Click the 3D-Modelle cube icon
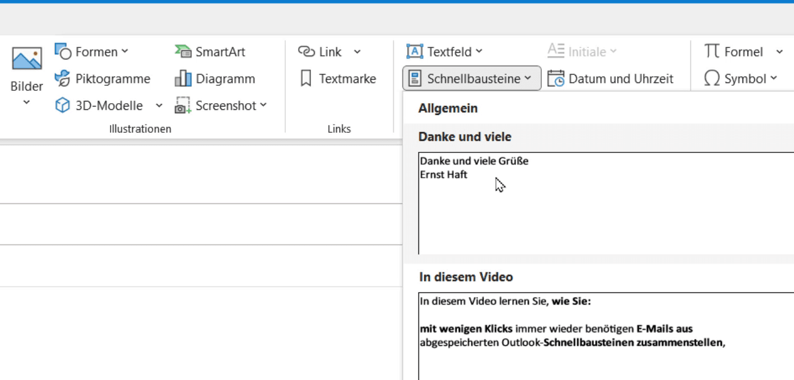This screenshot has height=380, width=794. pyautogui.click(x=63, y=105)
